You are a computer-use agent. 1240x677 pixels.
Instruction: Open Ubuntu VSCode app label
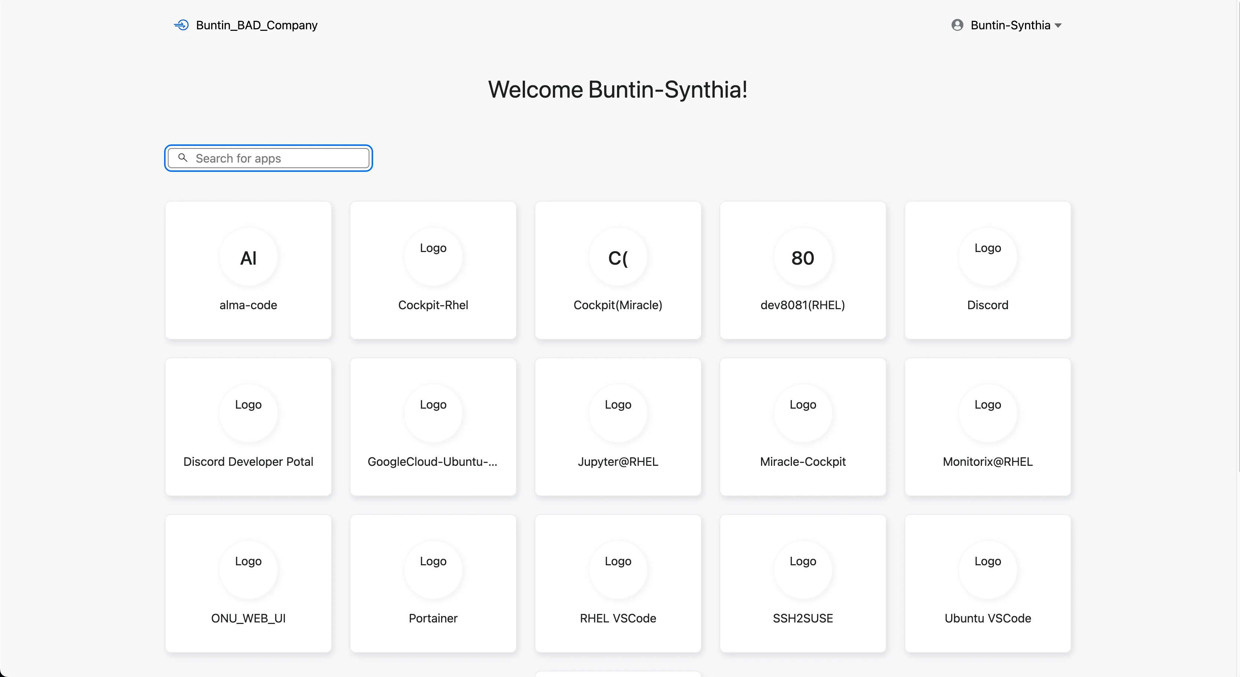(x=988, y=618)
